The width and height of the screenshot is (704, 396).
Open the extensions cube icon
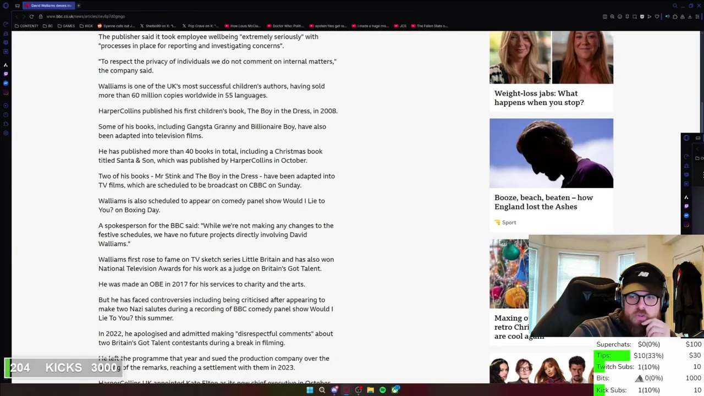tap(675, 16)
